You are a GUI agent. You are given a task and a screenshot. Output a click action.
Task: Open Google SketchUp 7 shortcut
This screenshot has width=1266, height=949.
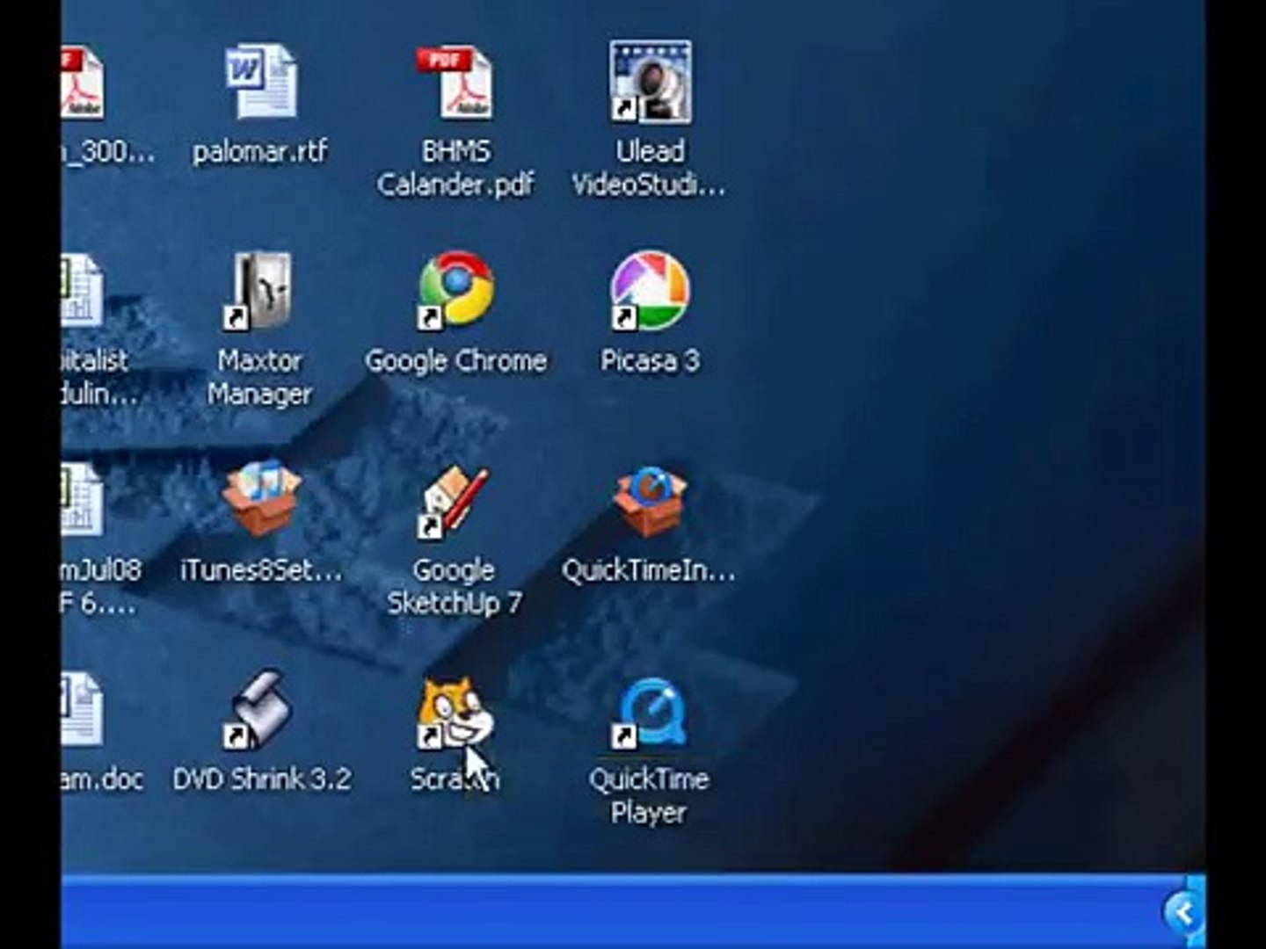(x=455, y=501)
